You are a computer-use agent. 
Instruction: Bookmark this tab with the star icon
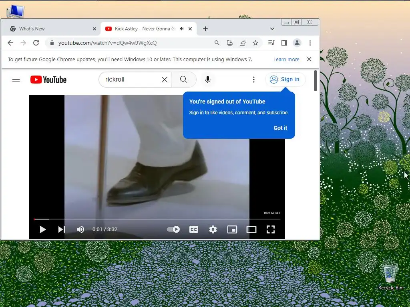(255, 43)
